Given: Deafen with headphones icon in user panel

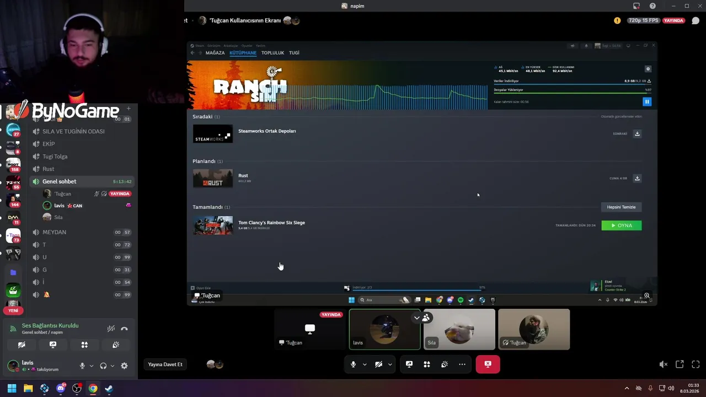Looking at the screenshot, I should tap(103, 366).
